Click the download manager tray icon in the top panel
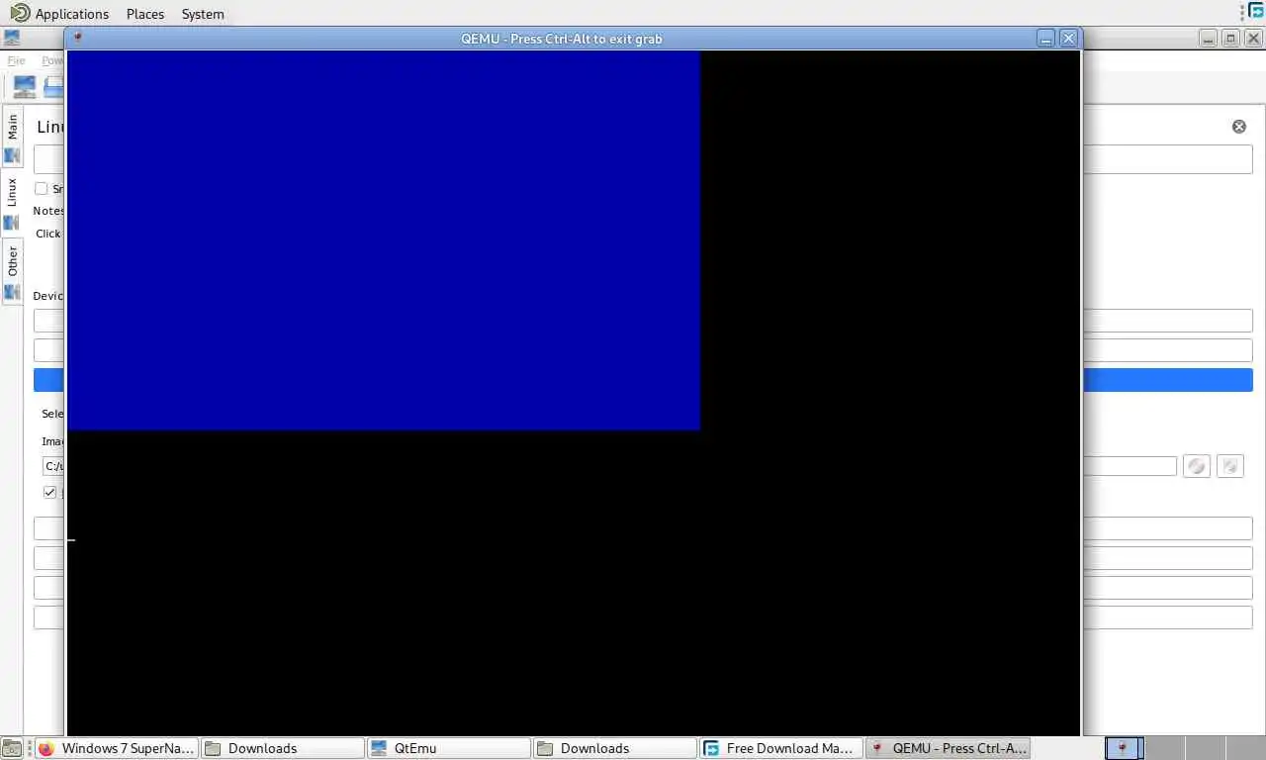1266x760 pixels. tap(1256, 11)
